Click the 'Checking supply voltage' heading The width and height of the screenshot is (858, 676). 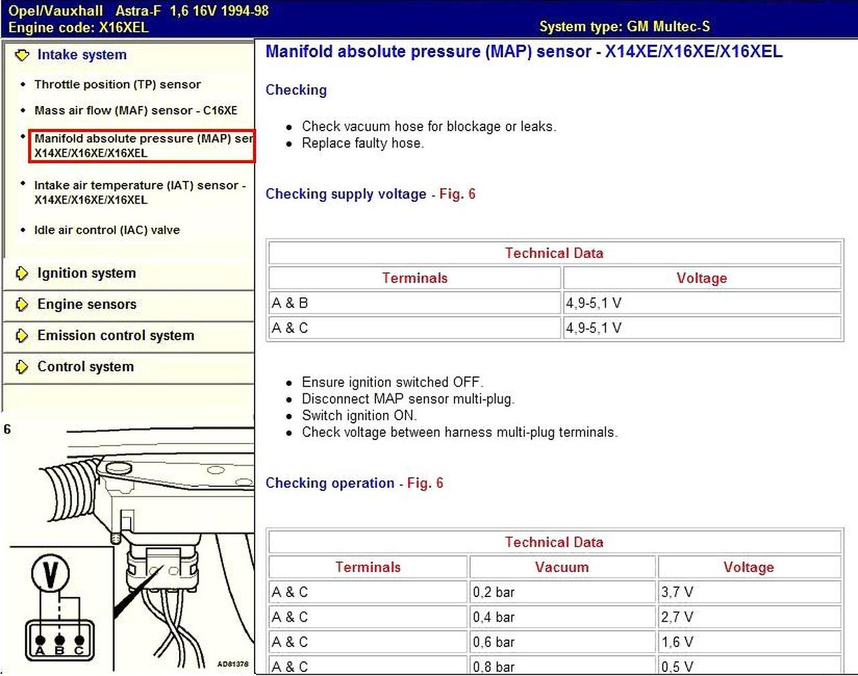tap(346, 194)
